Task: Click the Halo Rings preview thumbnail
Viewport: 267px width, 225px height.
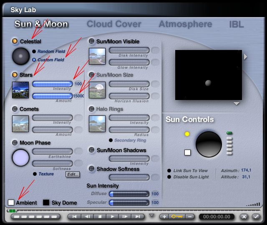Action: click(x=97, y=124)
